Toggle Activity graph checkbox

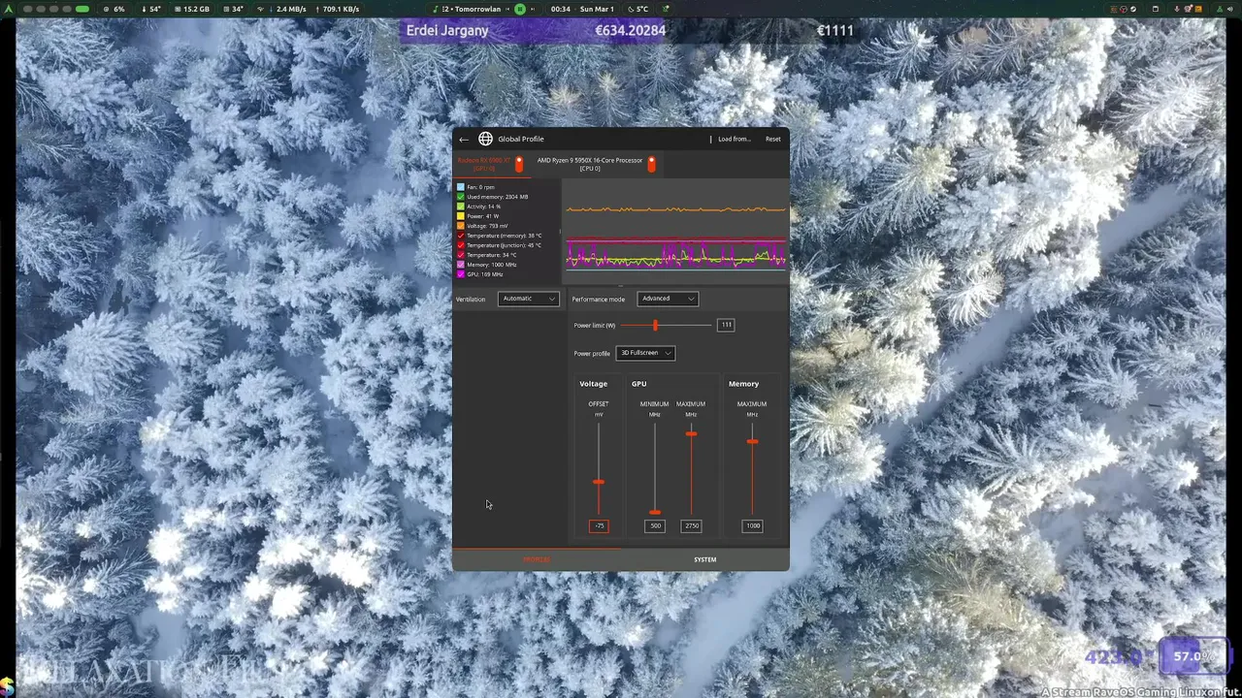[x=461, y=206]
